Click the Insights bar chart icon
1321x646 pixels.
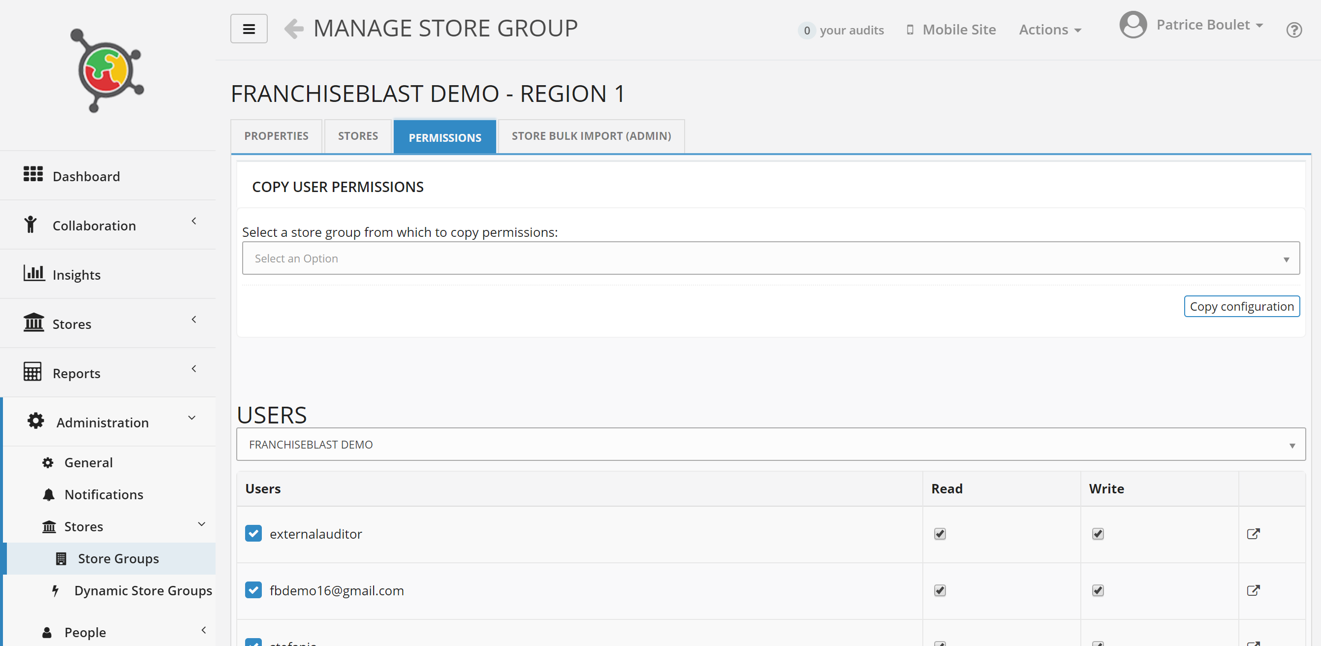(34, 273)
